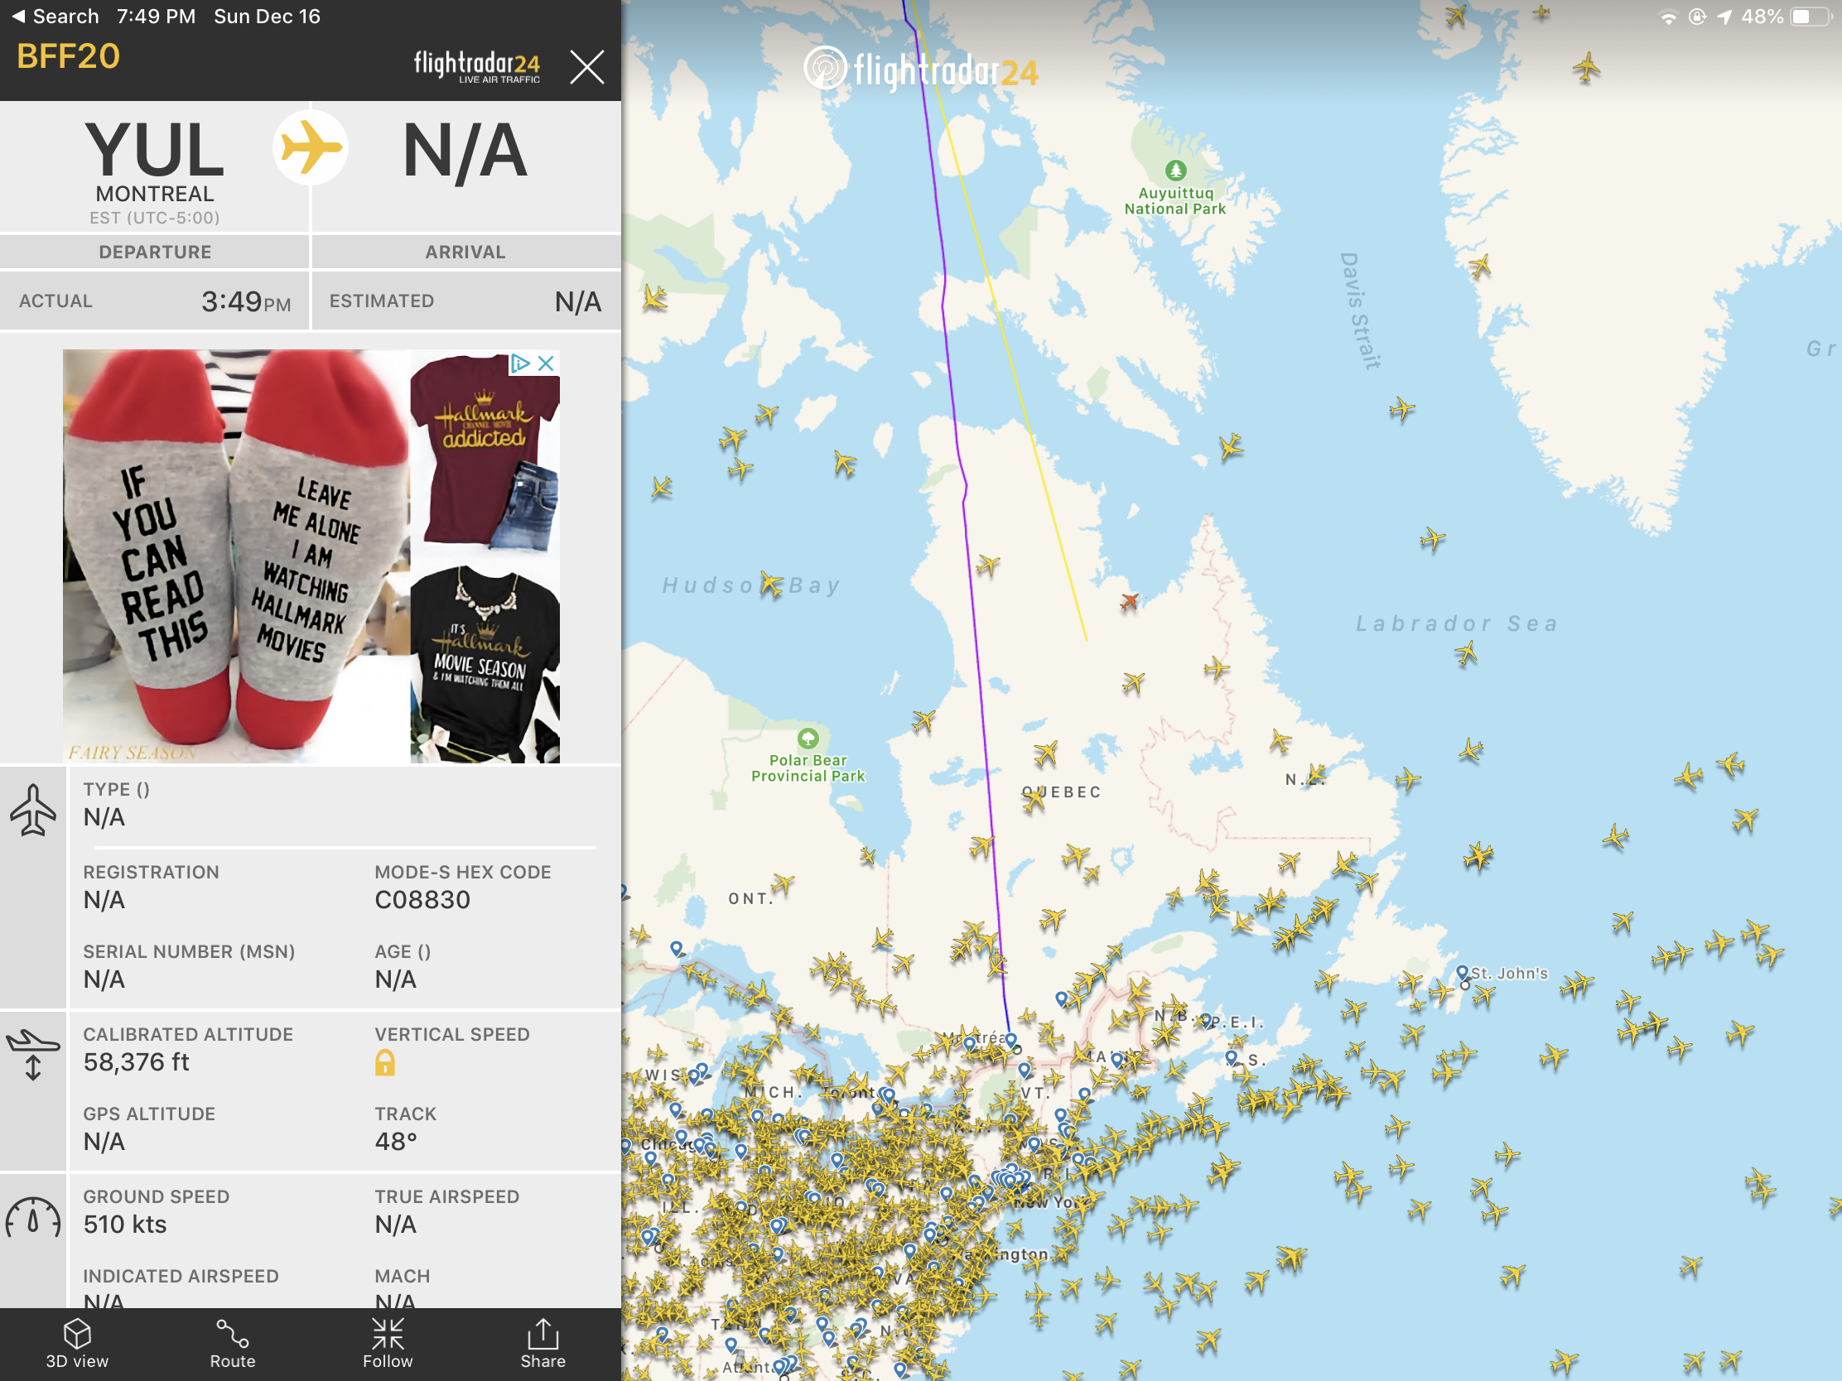Viewport: 1842px width, 1381px height.
Task: Close the Hallmark advertisement
Action: (x=547, y=363)
